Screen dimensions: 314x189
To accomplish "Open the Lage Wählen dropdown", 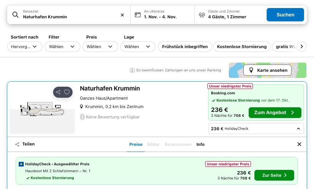I will point(138,47).
